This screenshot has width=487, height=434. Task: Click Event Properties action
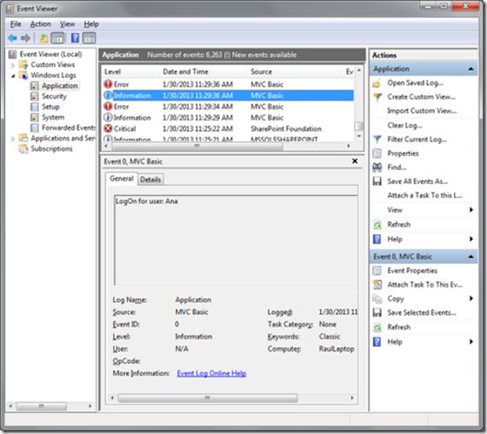click(412, 271)
